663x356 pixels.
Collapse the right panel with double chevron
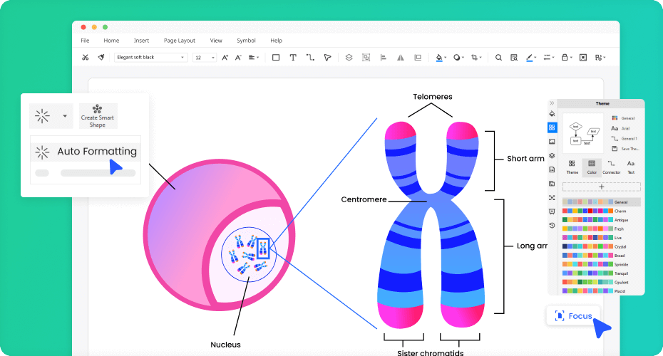point(552,103)
